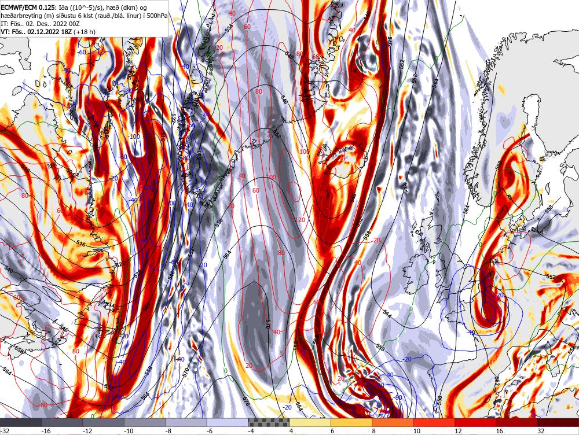Pick the red-orange swatch between 10 and 12
Image resolution: width=579 pixels, height=435 pixels.
(x=434, y=422)
